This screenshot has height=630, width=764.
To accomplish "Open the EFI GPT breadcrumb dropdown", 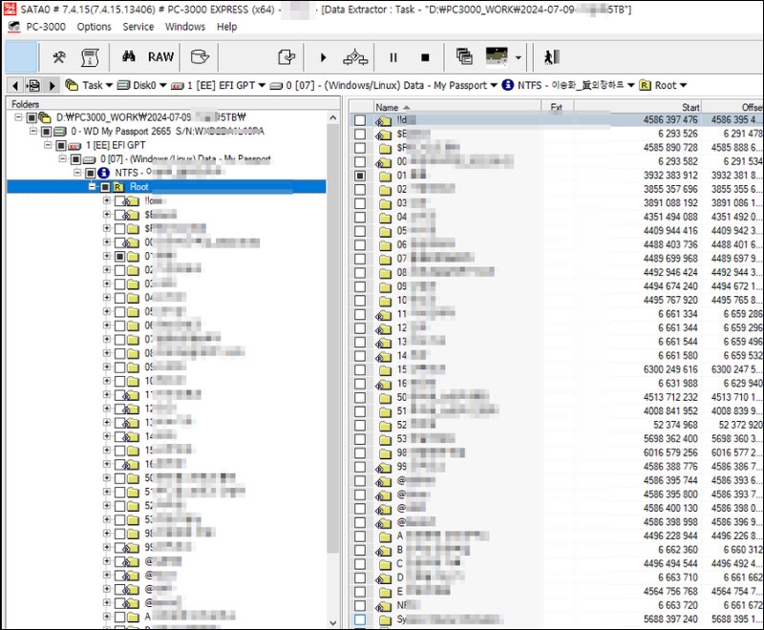I will [x=262, y=85].
